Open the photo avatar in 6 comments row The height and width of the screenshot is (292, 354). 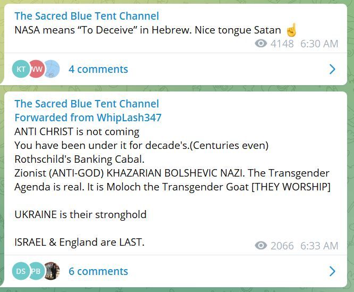click(x=51, y=271)
